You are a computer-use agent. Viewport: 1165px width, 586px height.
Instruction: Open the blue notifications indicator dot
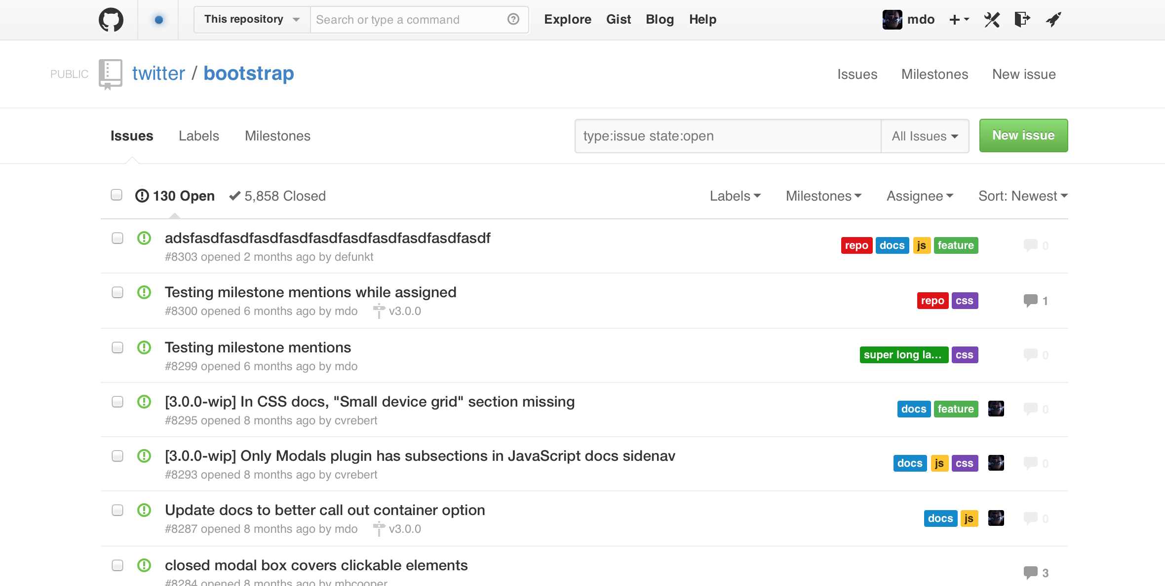(x=158, y=20)
